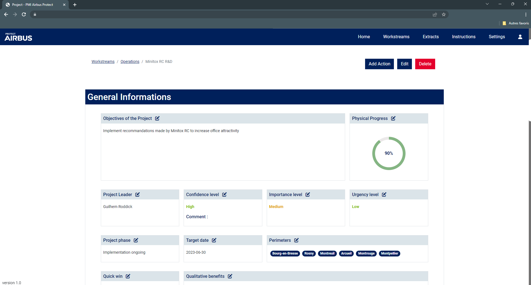Image resolution: width=531 pixels, height=285 pixels.
Task: Edit the Project Leader field
Action: tap(138, 194)
